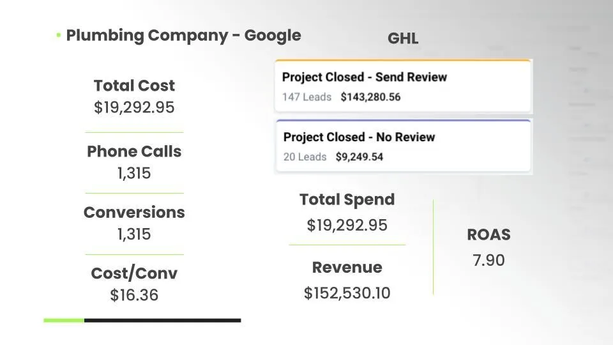Select the GHL heading
Screen dimensions: 613x345
click(x=403, y=38)
